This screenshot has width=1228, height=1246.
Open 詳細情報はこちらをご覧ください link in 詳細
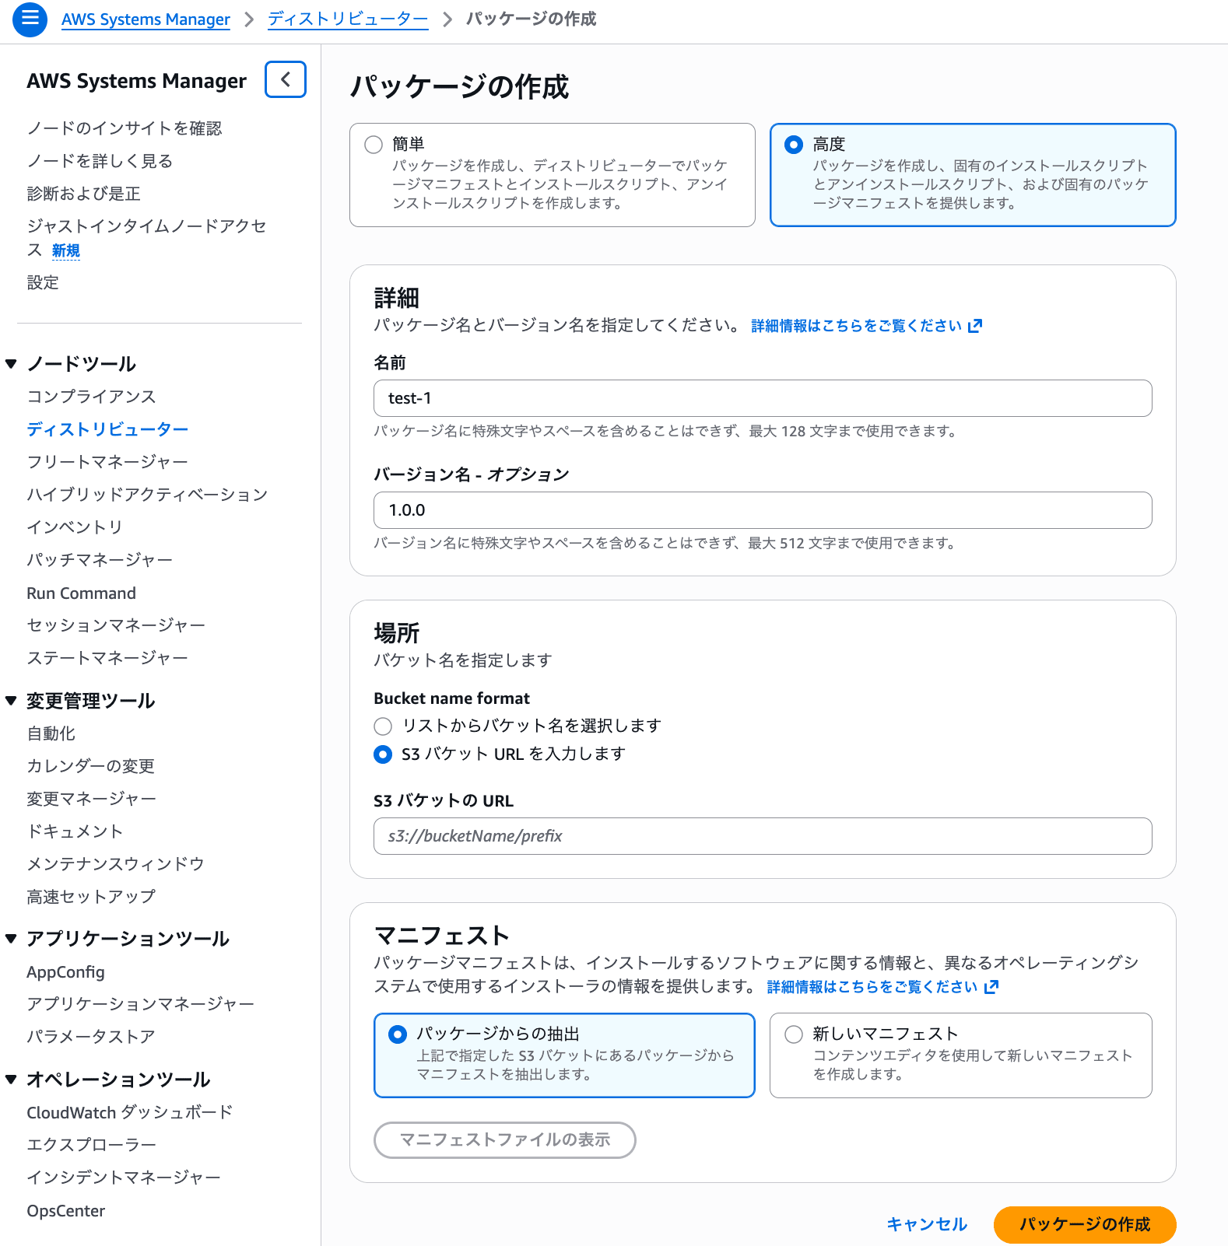(856, 326)
